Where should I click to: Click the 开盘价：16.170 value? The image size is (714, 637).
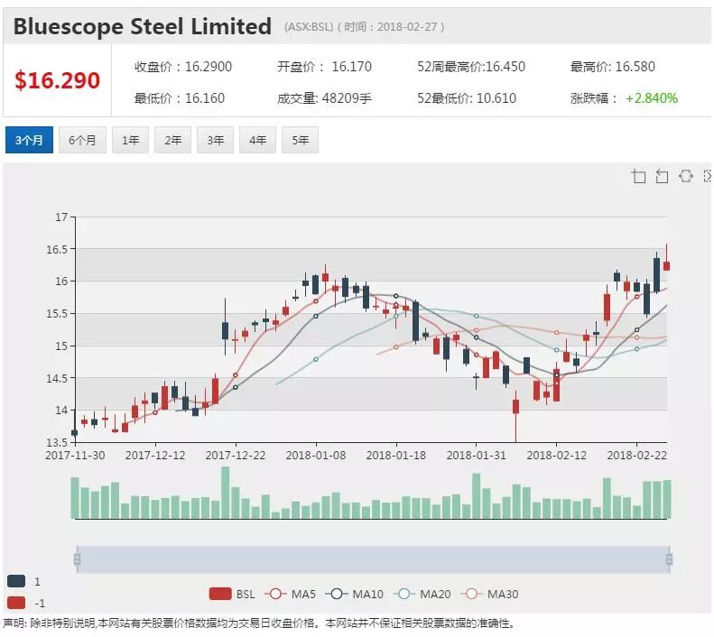[325, 67]
